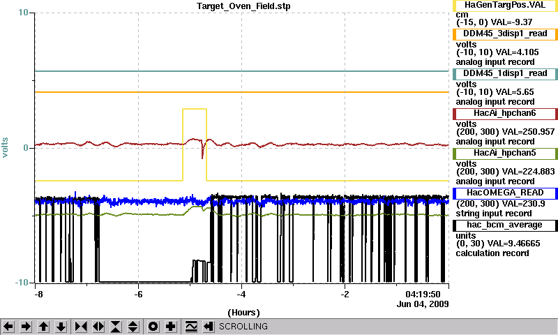Click the VAL=9.46665 reading
Image resolution: width=558 pixels, height=335 pixels.
[x=515, y=244]
